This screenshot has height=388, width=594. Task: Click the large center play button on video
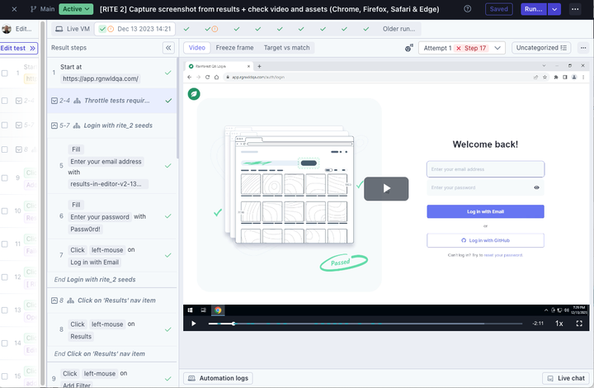(x=386, y=188)
